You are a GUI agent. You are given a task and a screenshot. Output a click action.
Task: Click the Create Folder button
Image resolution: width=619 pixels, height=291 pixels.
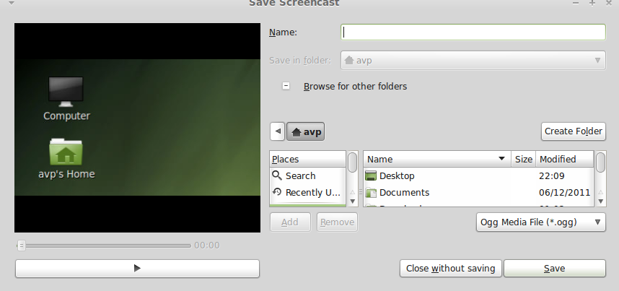(574, 131)
